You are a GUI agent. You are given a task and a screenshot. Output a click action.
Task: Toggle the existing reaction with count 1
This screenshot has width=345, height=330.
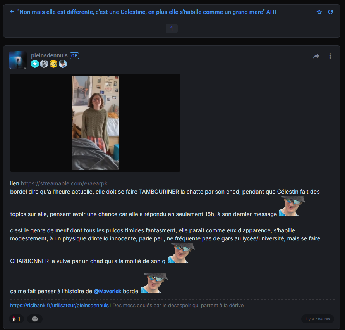[16, 319]
